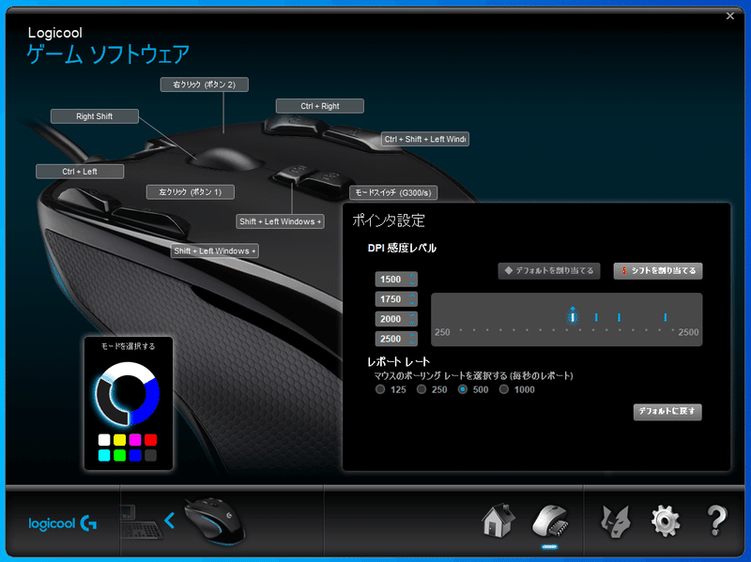Image resolution: width=751 pixels, height=562 pixels.
Task: Click the モードスイッチ (G300/s) label
Action: coord(393,192)
